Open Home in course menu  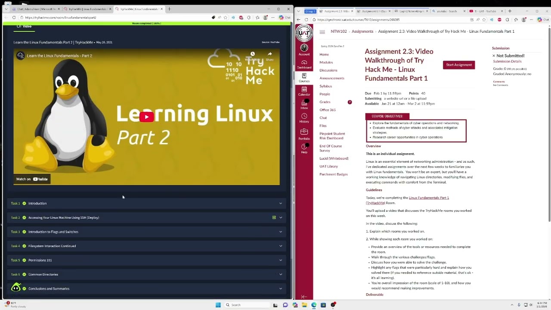tap(324, 55)
